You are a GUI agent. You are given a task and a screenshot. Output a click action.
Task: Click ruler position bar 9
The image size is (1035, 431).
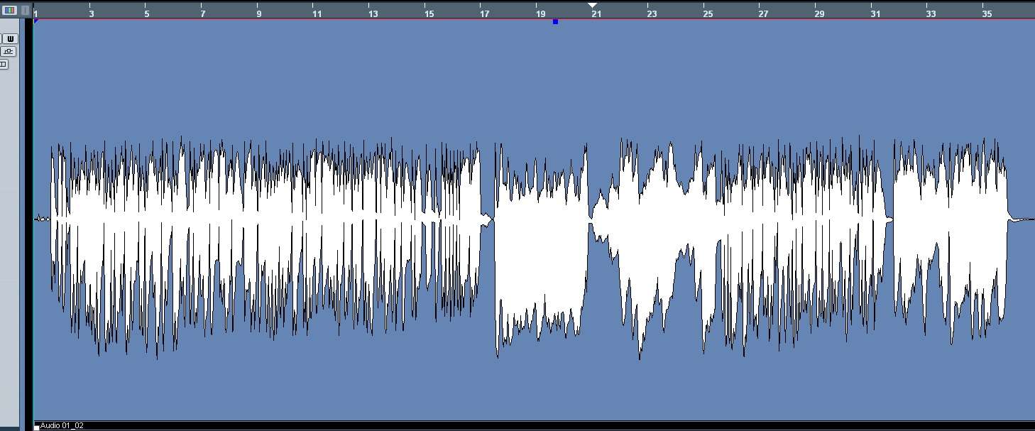(x=258, y=13)
